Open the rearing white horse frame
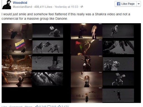Viewport: 143px width, 107px height. 118,31
